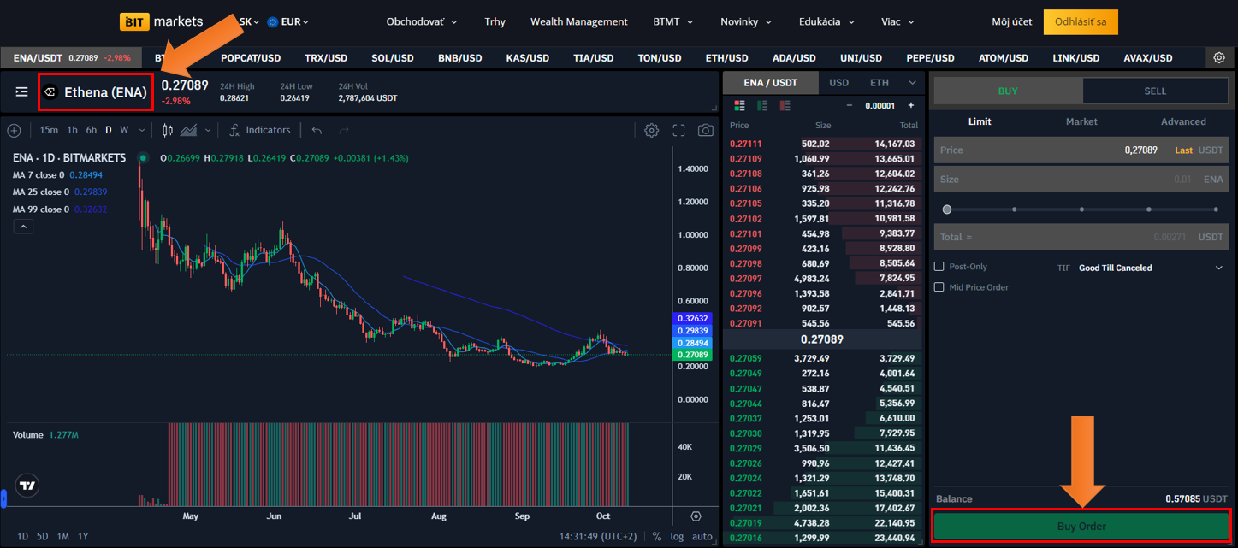The image size is (1238, 548).
Task: Click the Odhlásiť sa button
Action: (1080, 21)
